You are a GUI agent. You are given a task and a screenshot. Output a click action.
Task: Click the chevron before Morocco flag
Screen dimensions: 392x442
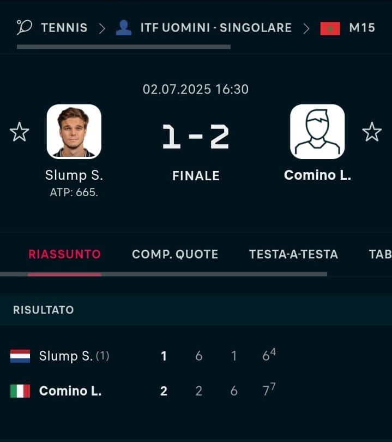[306, 28]
